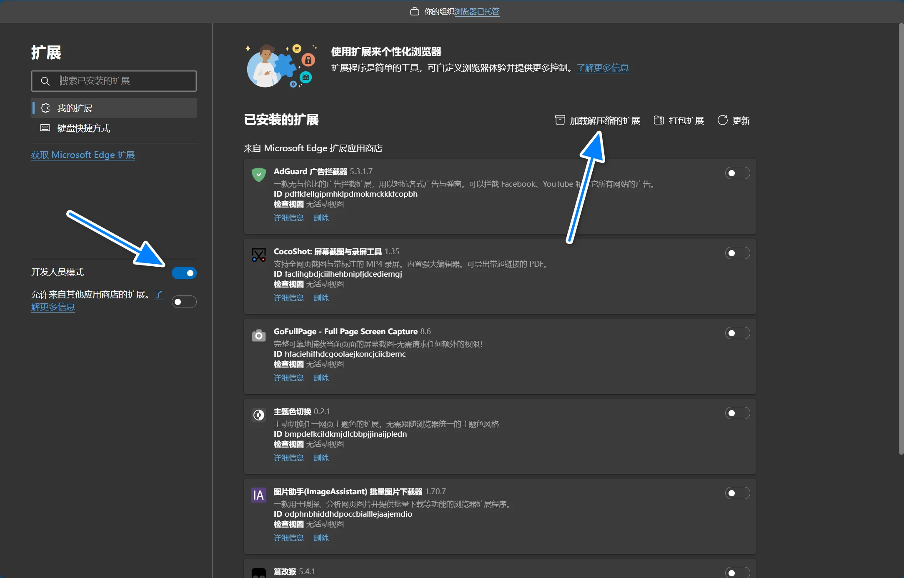Image resolution: width=904 pixels, height=578 pixels.
Task: Click the ImageAssistant IA icon
Action: [x=259, y=495]
